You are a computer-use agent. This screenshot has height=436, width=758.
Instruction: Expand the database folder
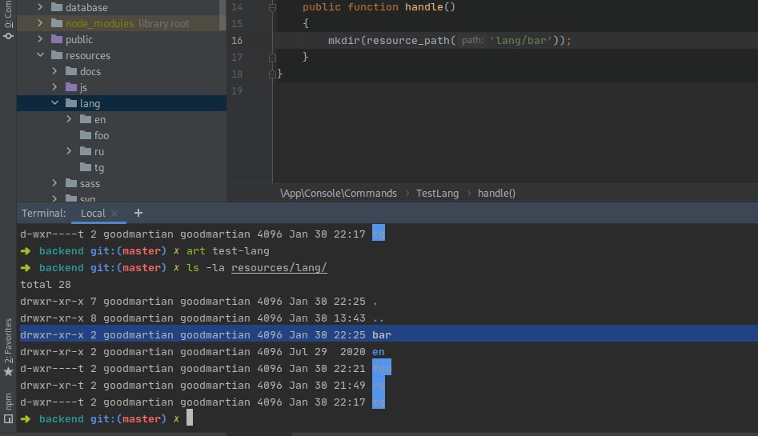pyautogui.click(x=40, y=7)
